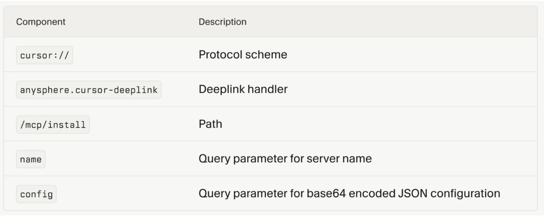Select the cursor:// code chip
The image size is (544, 218).
tap(44, 56)
